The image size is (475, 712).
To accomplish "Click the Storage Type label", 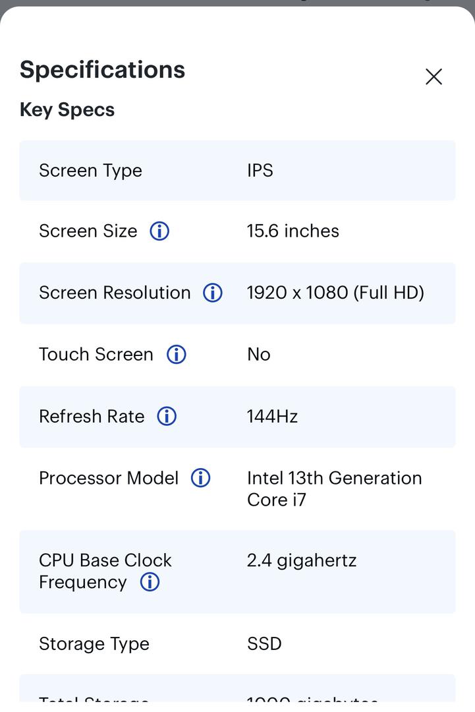I will click(x=94, y=644).
